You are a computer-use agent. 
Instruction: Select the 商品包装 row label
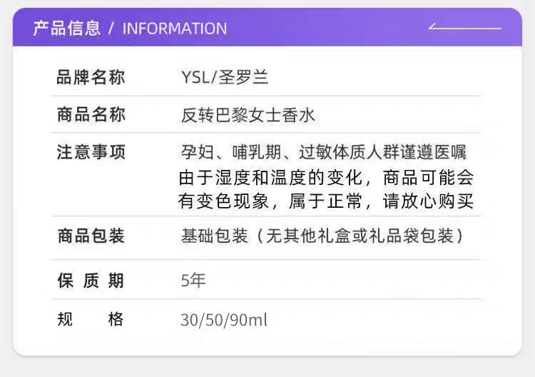click(x=91, y=236)
